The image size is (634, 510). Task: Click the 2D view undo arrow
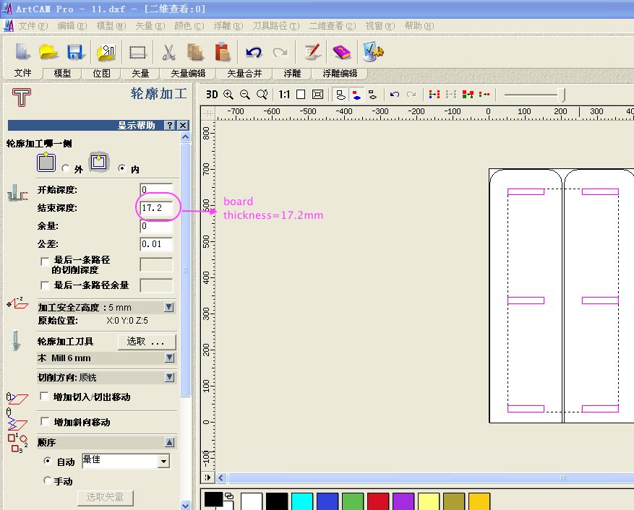[x=395, y=95]
